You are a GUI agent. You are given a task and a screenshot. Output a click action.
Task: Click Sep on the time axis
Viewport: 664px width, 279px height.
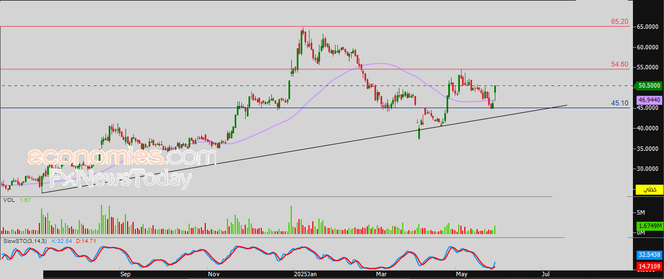click(125, 275)
